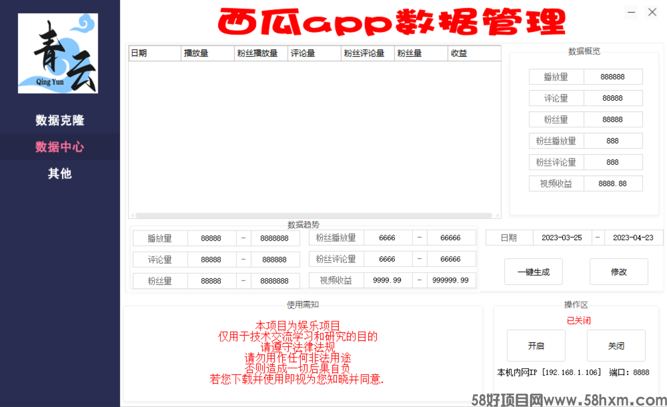Click trend 粉丝量 minimum field 88888
This screenshot has width=667, height=407.
[211, 281]
